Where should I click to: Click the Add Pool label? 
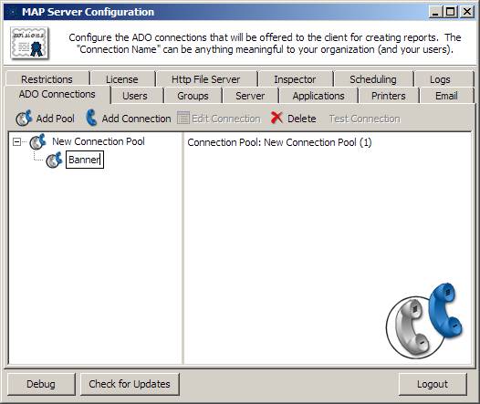[x=56, y=119]
